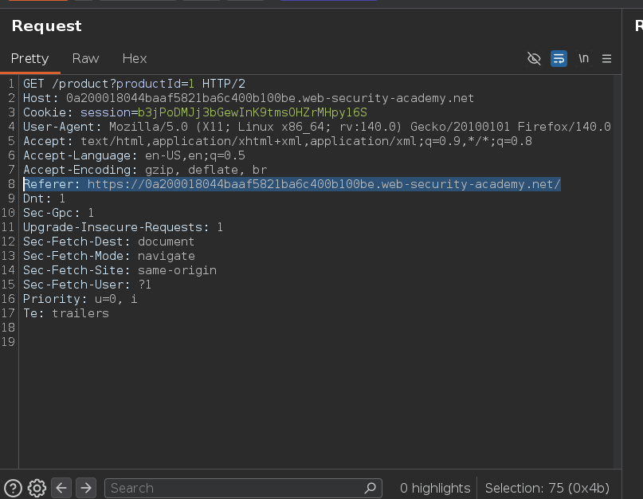The width and height of the screenshot is (643, 499).
Task: Open the Hex request view tab
Action: (x=135, y=59)
